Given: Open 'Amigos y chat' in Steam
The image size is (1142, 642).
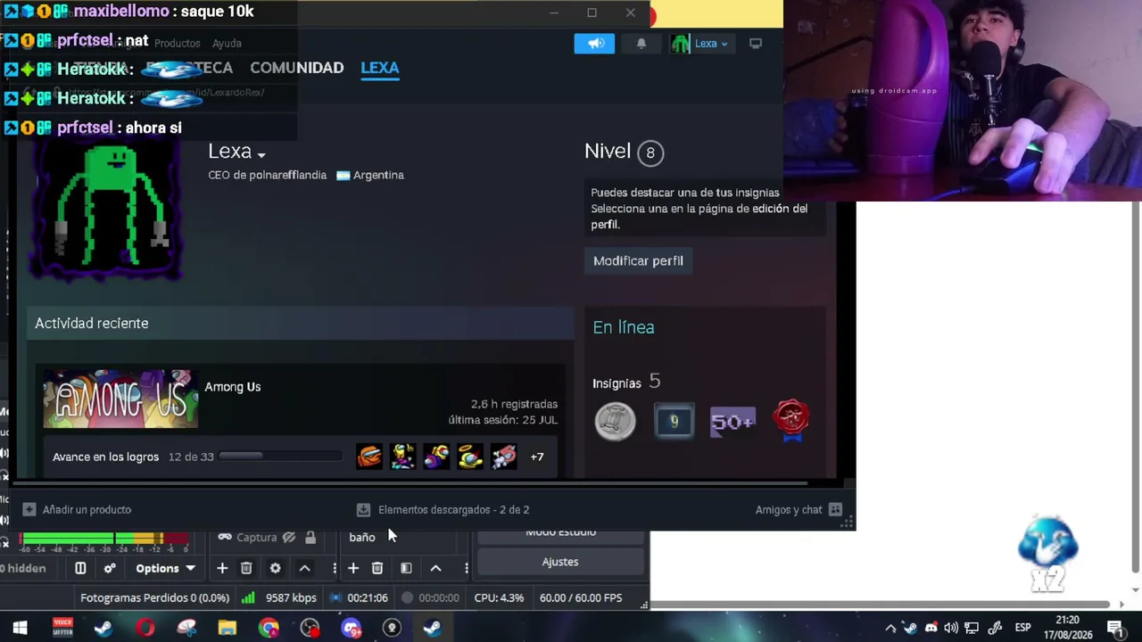Looking at the screenshot, I should tap(799, 510).
